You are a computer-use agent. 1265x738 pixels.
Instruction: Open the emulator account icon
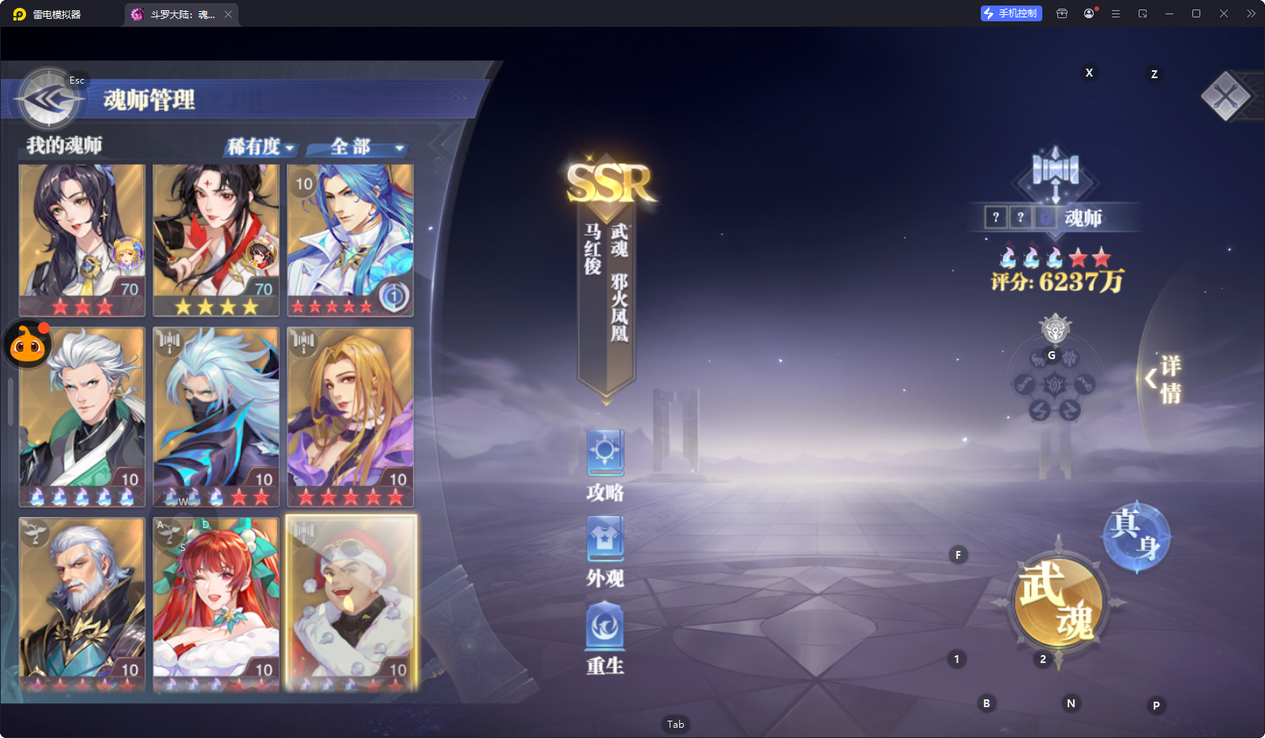pos(1090,13)
